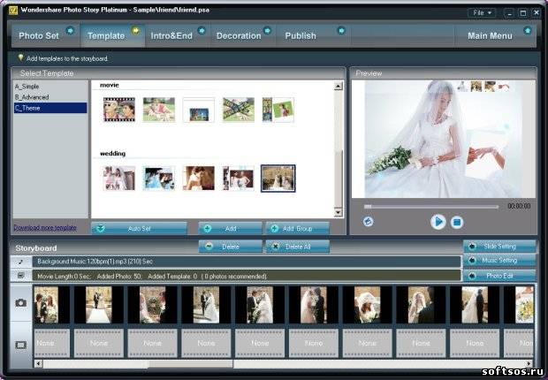Select fifth storyboard photo

click(260, 305)
